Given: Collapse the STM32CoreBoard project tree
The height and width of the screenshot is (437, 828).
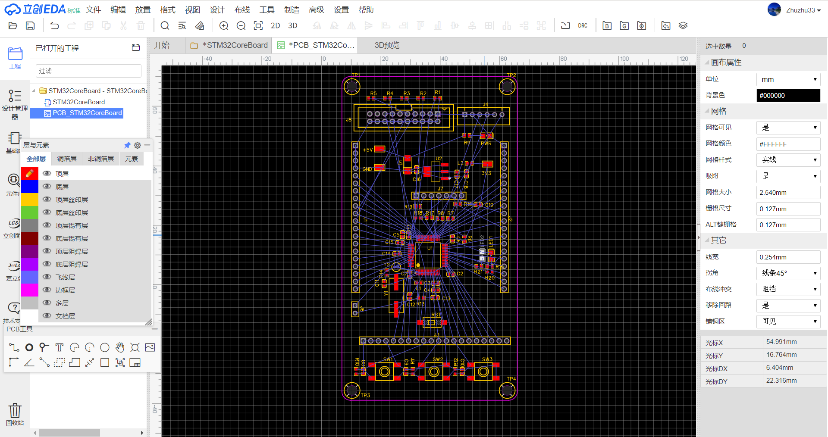Looking at the screenshot, I should pos(34,91).
